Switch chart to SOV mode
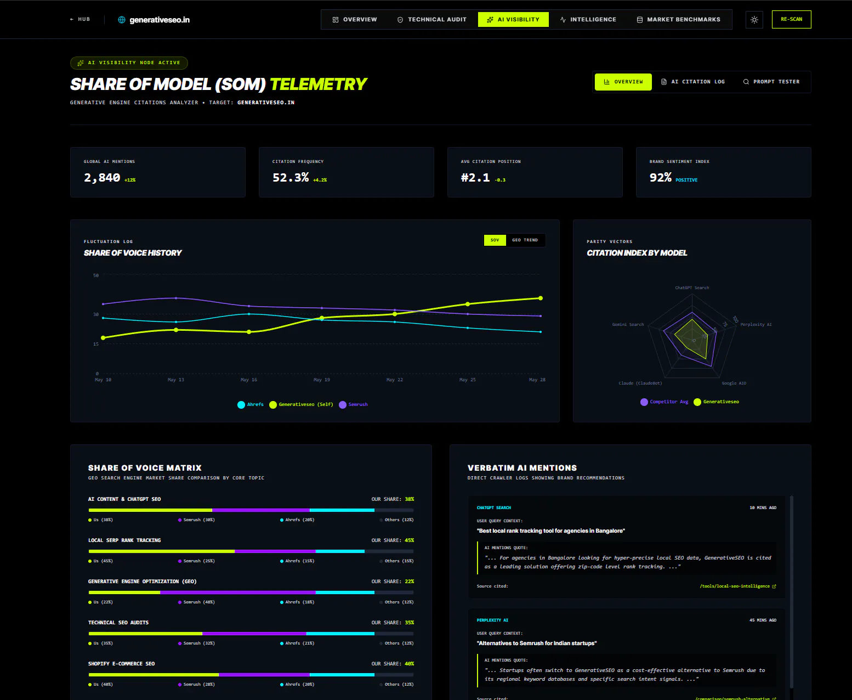852x700 pixels. tap(495, 240)
